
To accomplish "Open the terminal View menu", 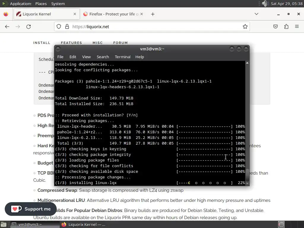I will click(x=86, y=57).
